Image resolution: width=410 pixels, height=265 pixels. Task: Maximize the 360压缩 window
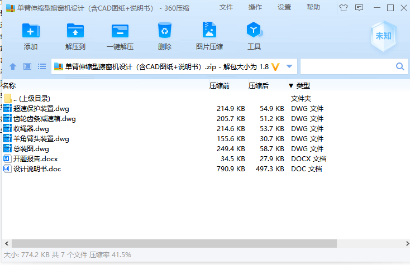[390, 8]
